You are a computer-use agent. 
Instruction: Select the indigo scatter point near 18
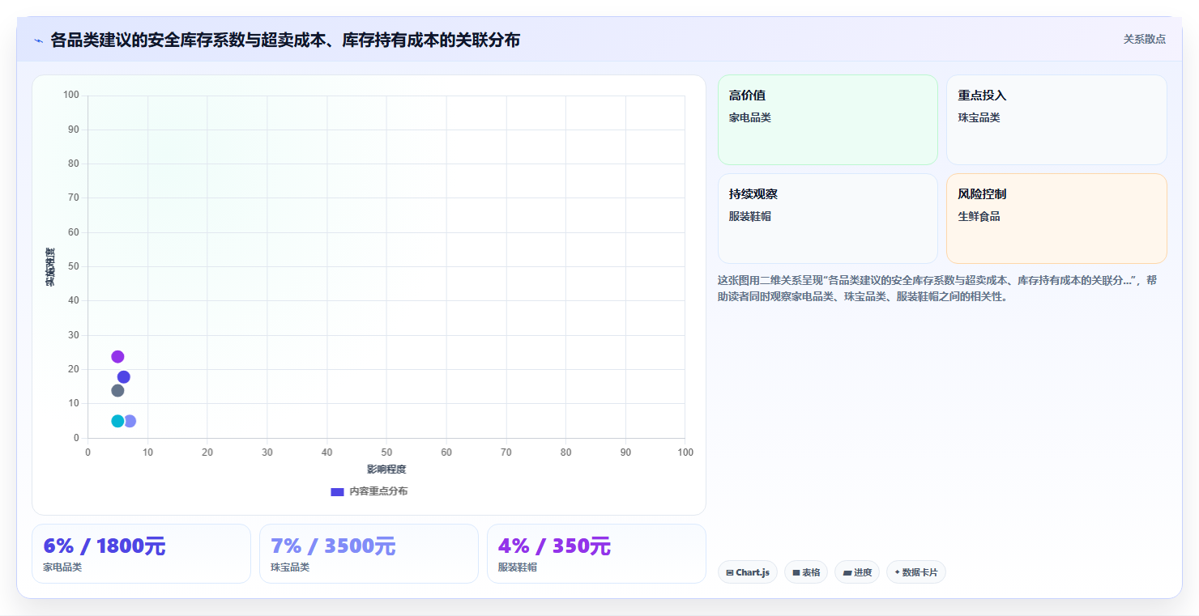(124, 377)
